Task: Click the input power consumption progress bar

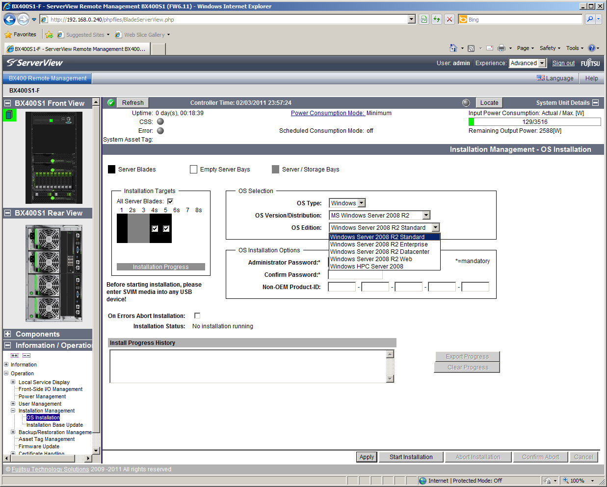Action: 534,122
